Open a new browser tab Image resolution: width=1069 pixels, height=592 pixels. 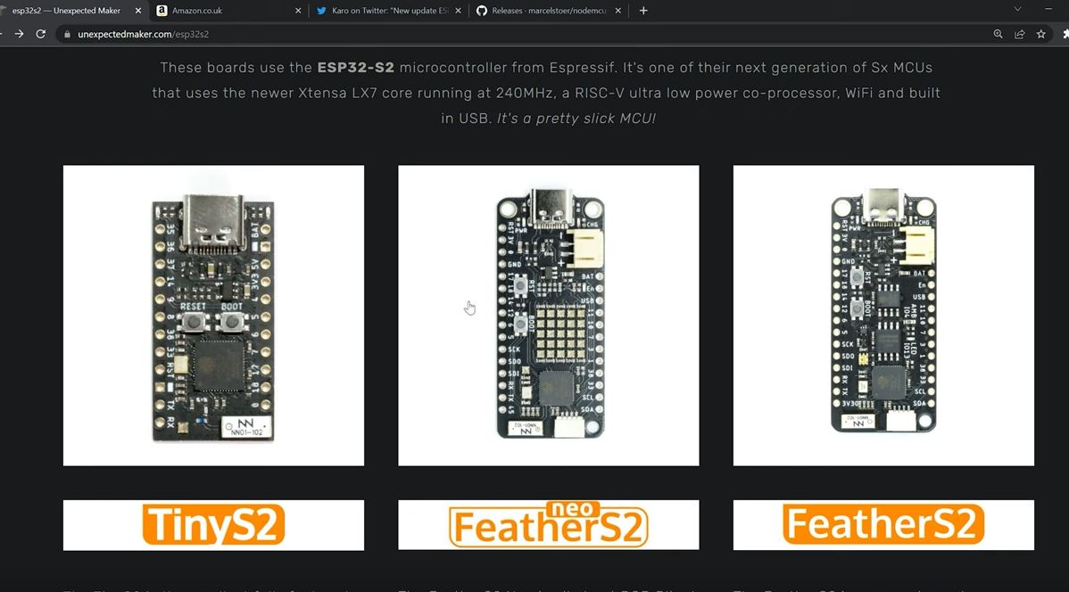(x=642, y=10)
